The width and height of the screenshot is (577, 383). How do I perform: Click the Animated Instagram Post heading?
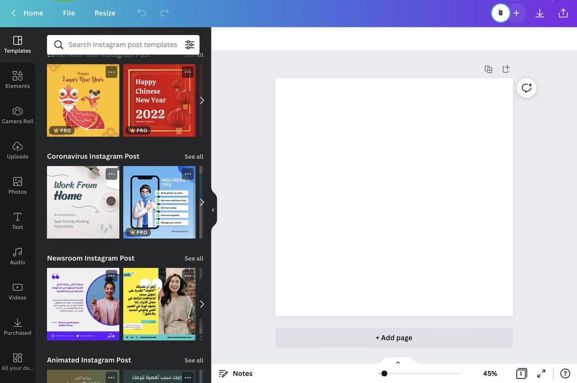[89, 360]
